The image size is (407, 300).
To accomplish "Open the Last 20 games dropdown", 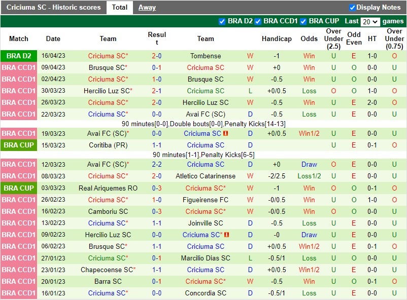I will point(370,22).
